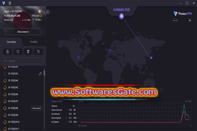The width and height of the screenshot is (197, 131).
Task: Toggle Secure Core lock icon
Action: point(8,52)
